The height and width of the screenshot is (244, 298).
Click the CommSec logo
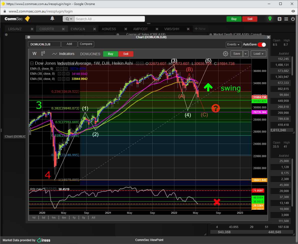[17, 19]
